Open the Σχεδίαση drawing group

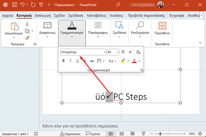119,30
